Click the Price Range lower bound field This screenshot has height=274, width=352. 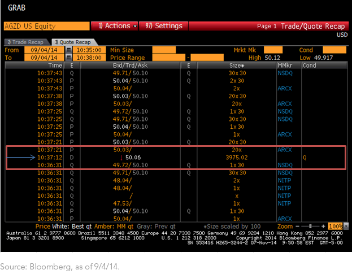click(169, 58)
